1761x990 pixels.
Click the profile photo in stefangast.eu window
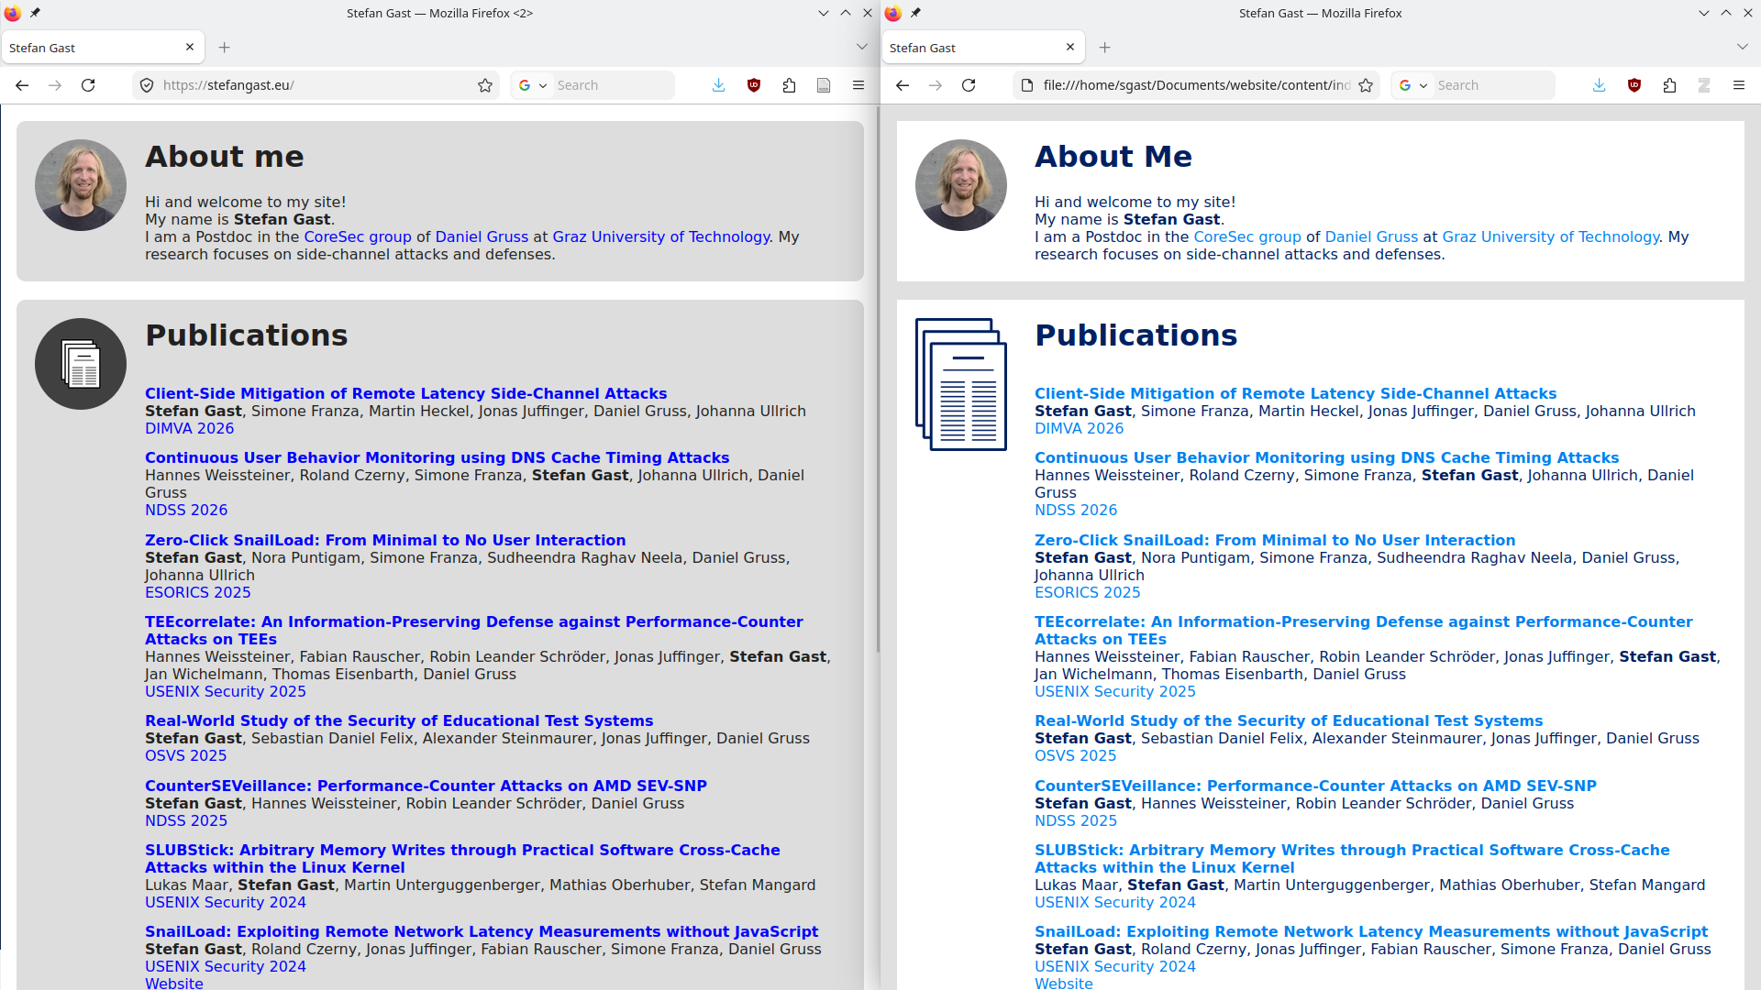pos(81,185)
